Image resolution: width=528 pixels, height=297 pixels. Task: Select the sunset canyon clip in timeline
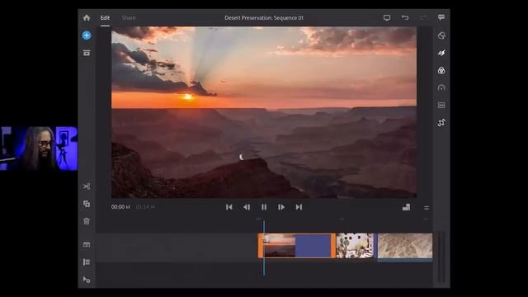(297, 246)
